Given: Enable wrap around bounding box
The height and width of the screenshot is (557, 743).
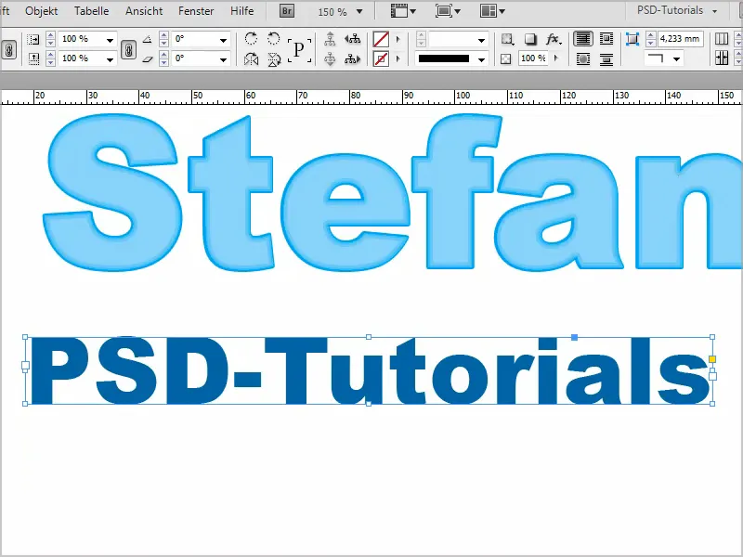Looking at the screenshot, I should [606, 39].
